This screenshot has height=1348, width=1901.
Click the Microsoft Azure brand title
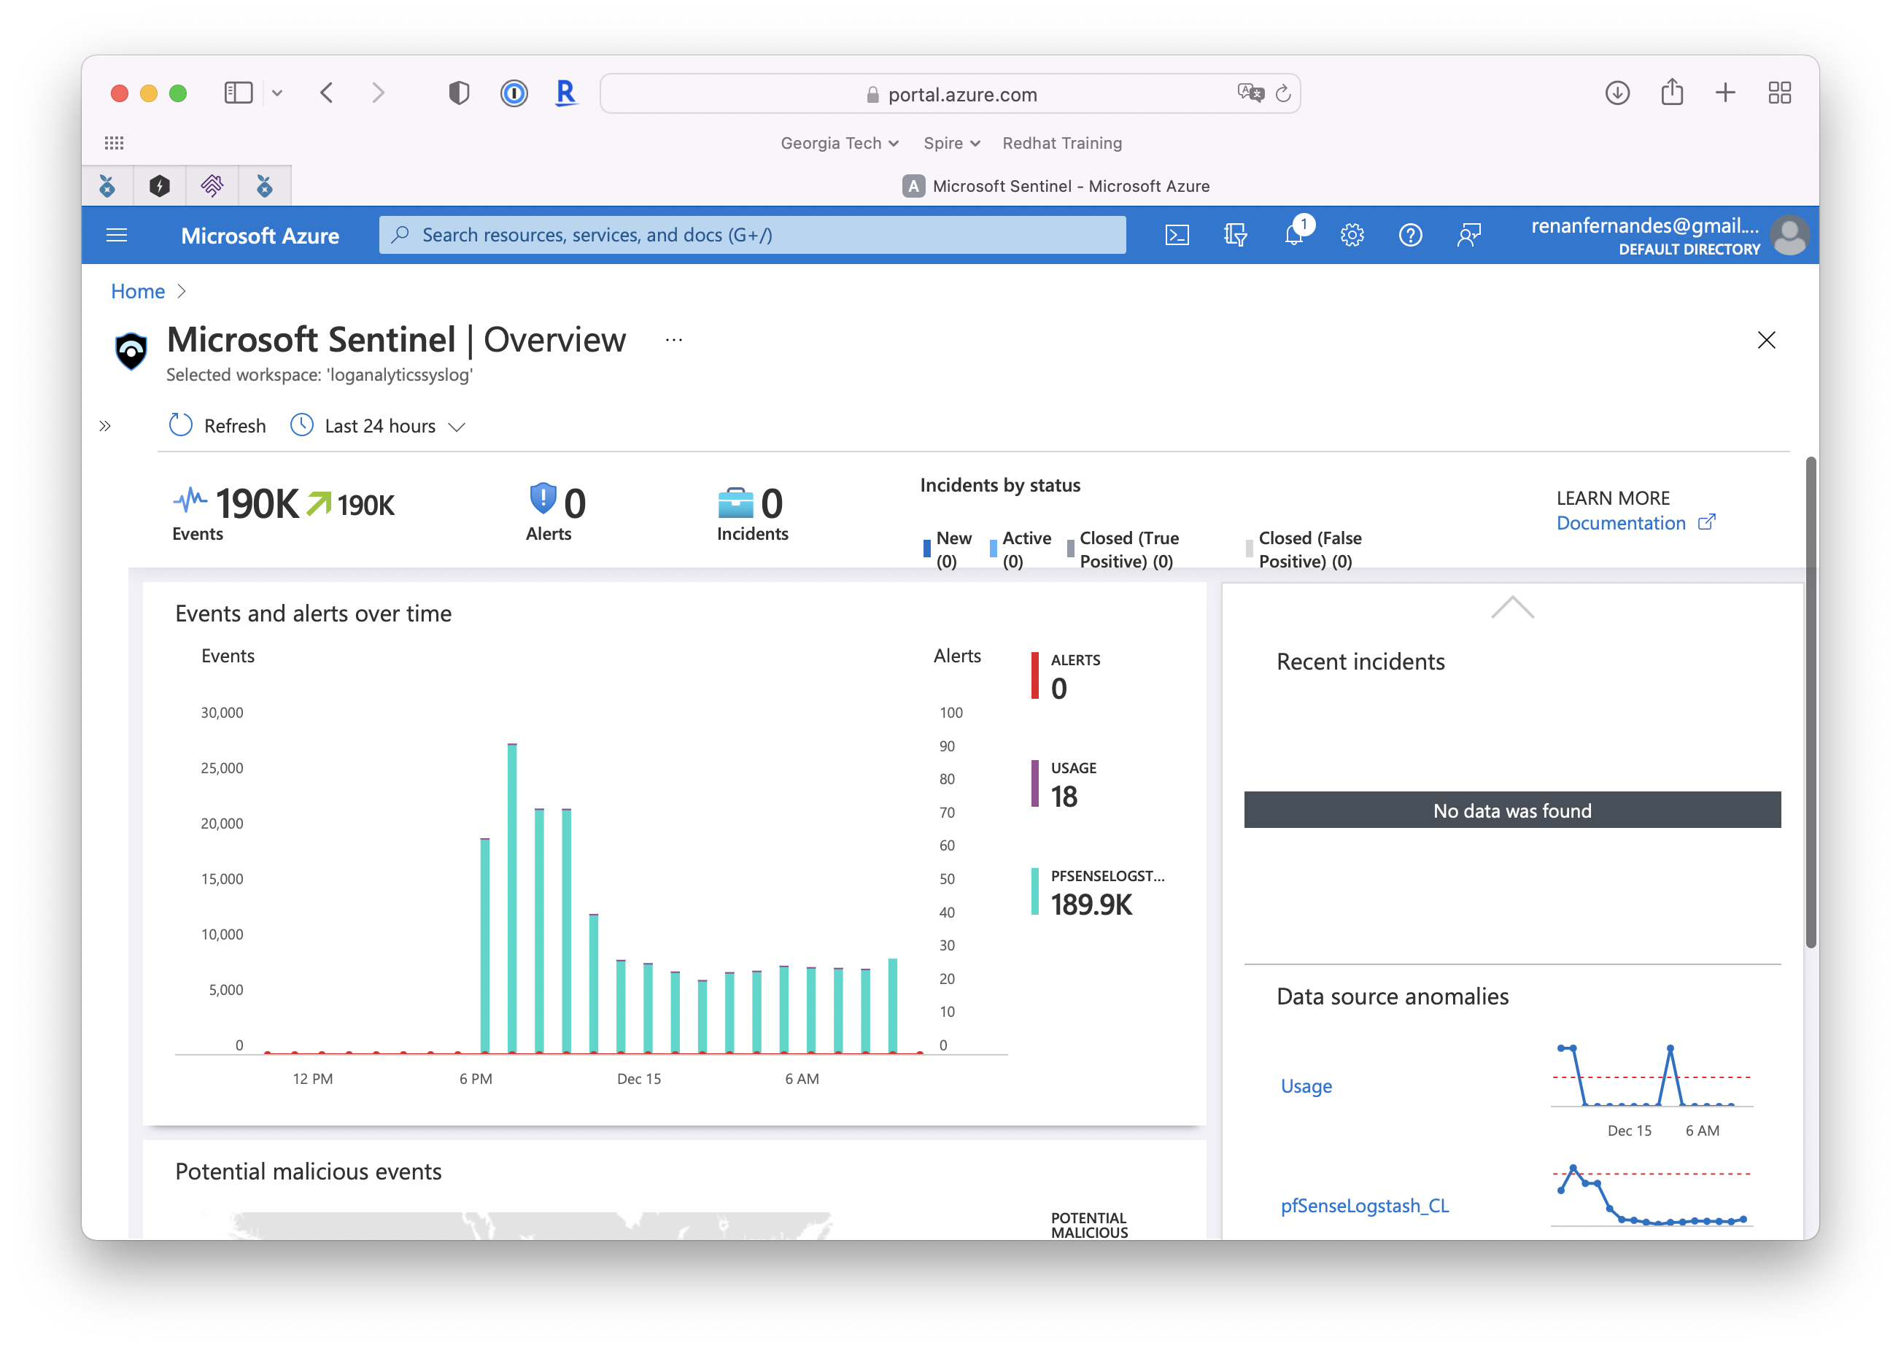(x=260, y=235)
